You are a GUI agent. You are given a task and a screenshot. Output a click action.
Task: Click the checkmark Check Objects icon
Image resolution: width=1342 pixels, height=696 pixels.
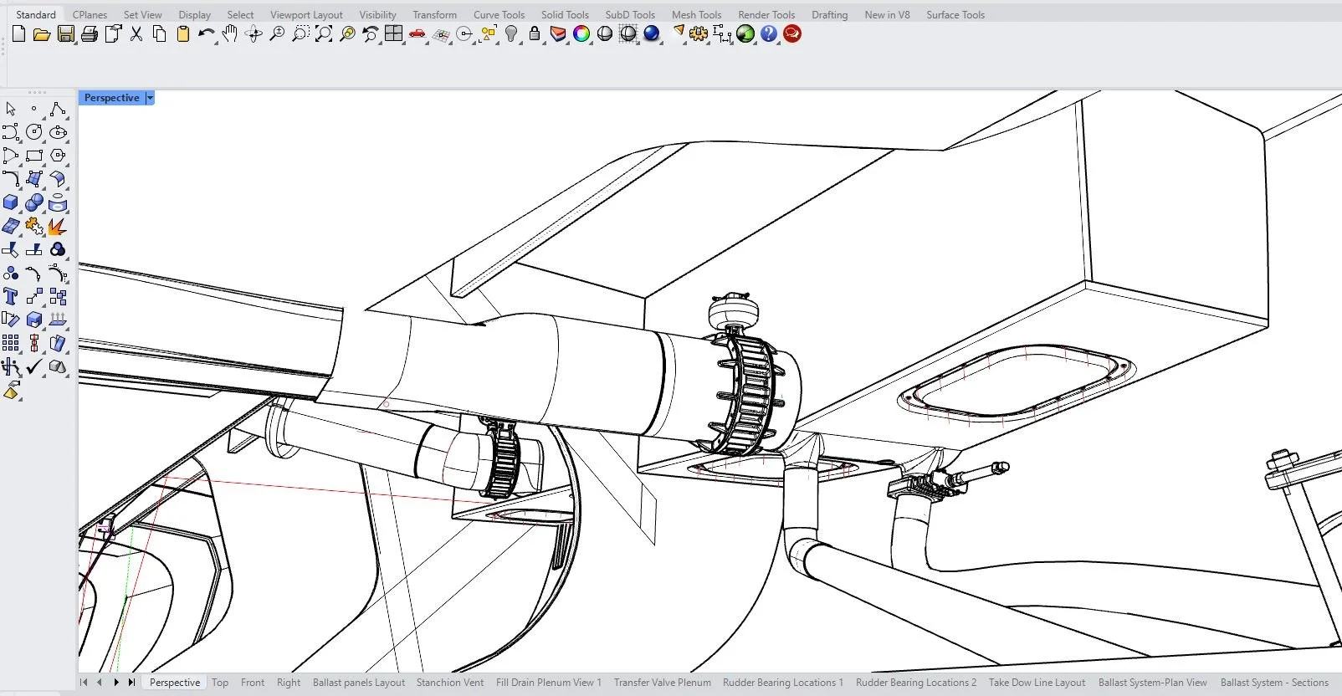[34, 366]
